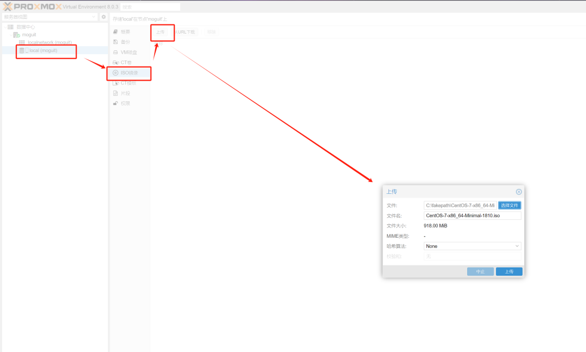This screenshot has height=352, width=586.
Task: Collapse the moguit node tree arrow
Action: click(10, 35)
